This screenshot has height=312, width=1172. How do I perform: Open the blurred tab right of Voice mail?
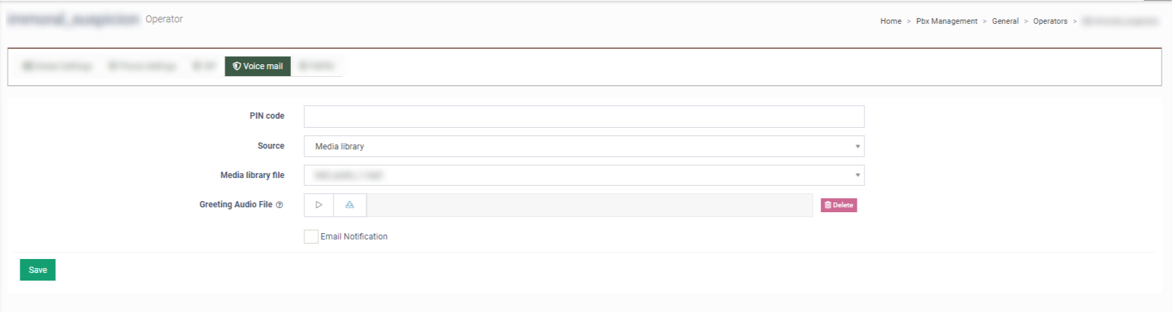(x=317, y=66)
